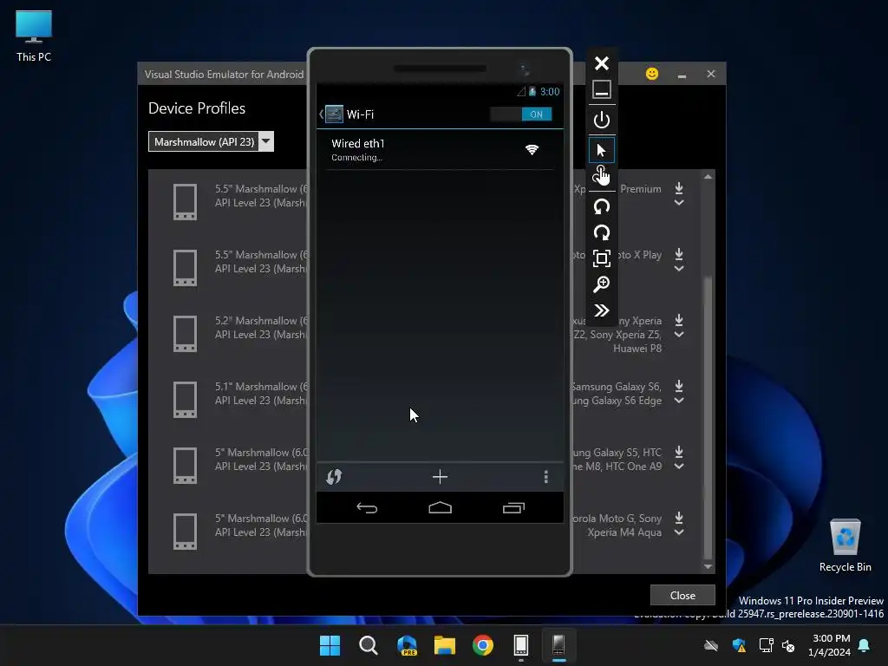Open the Windows Start menu
The width and height of the screenshot is (888, 666).
tap(330, 645)
